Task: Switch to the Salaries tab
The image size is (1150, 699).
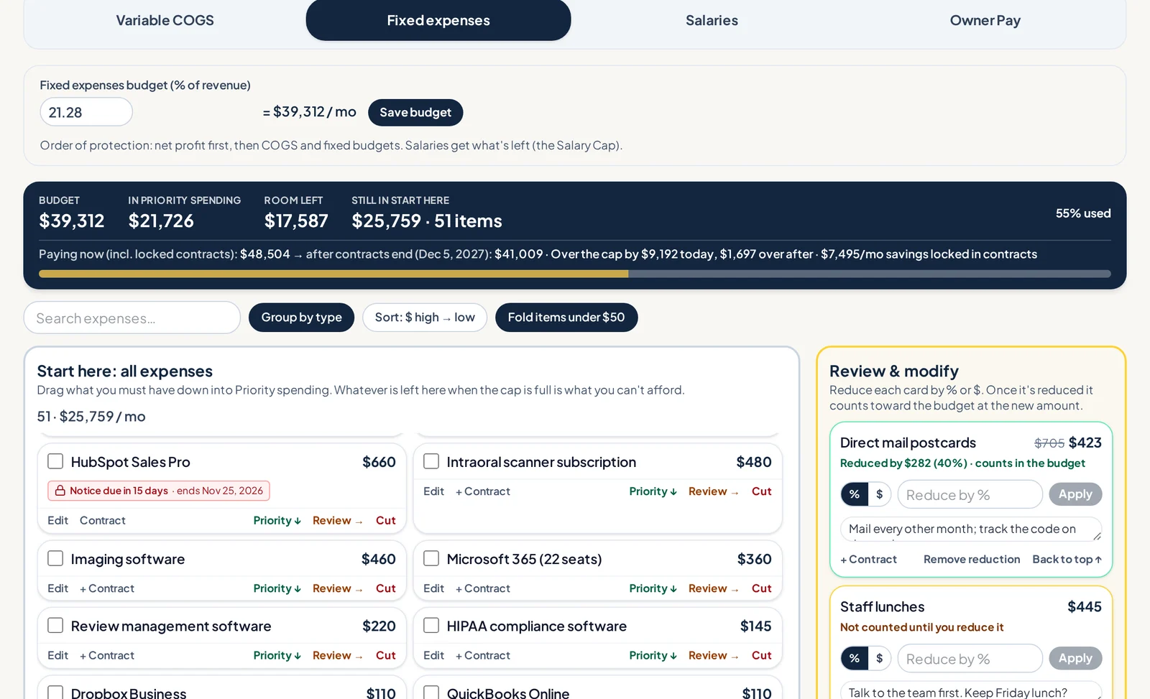Action: [x=712, y=20]
